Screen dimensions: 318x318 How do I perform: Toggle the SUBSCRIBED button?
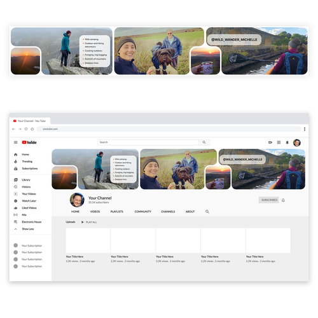[x=269, y=200]
